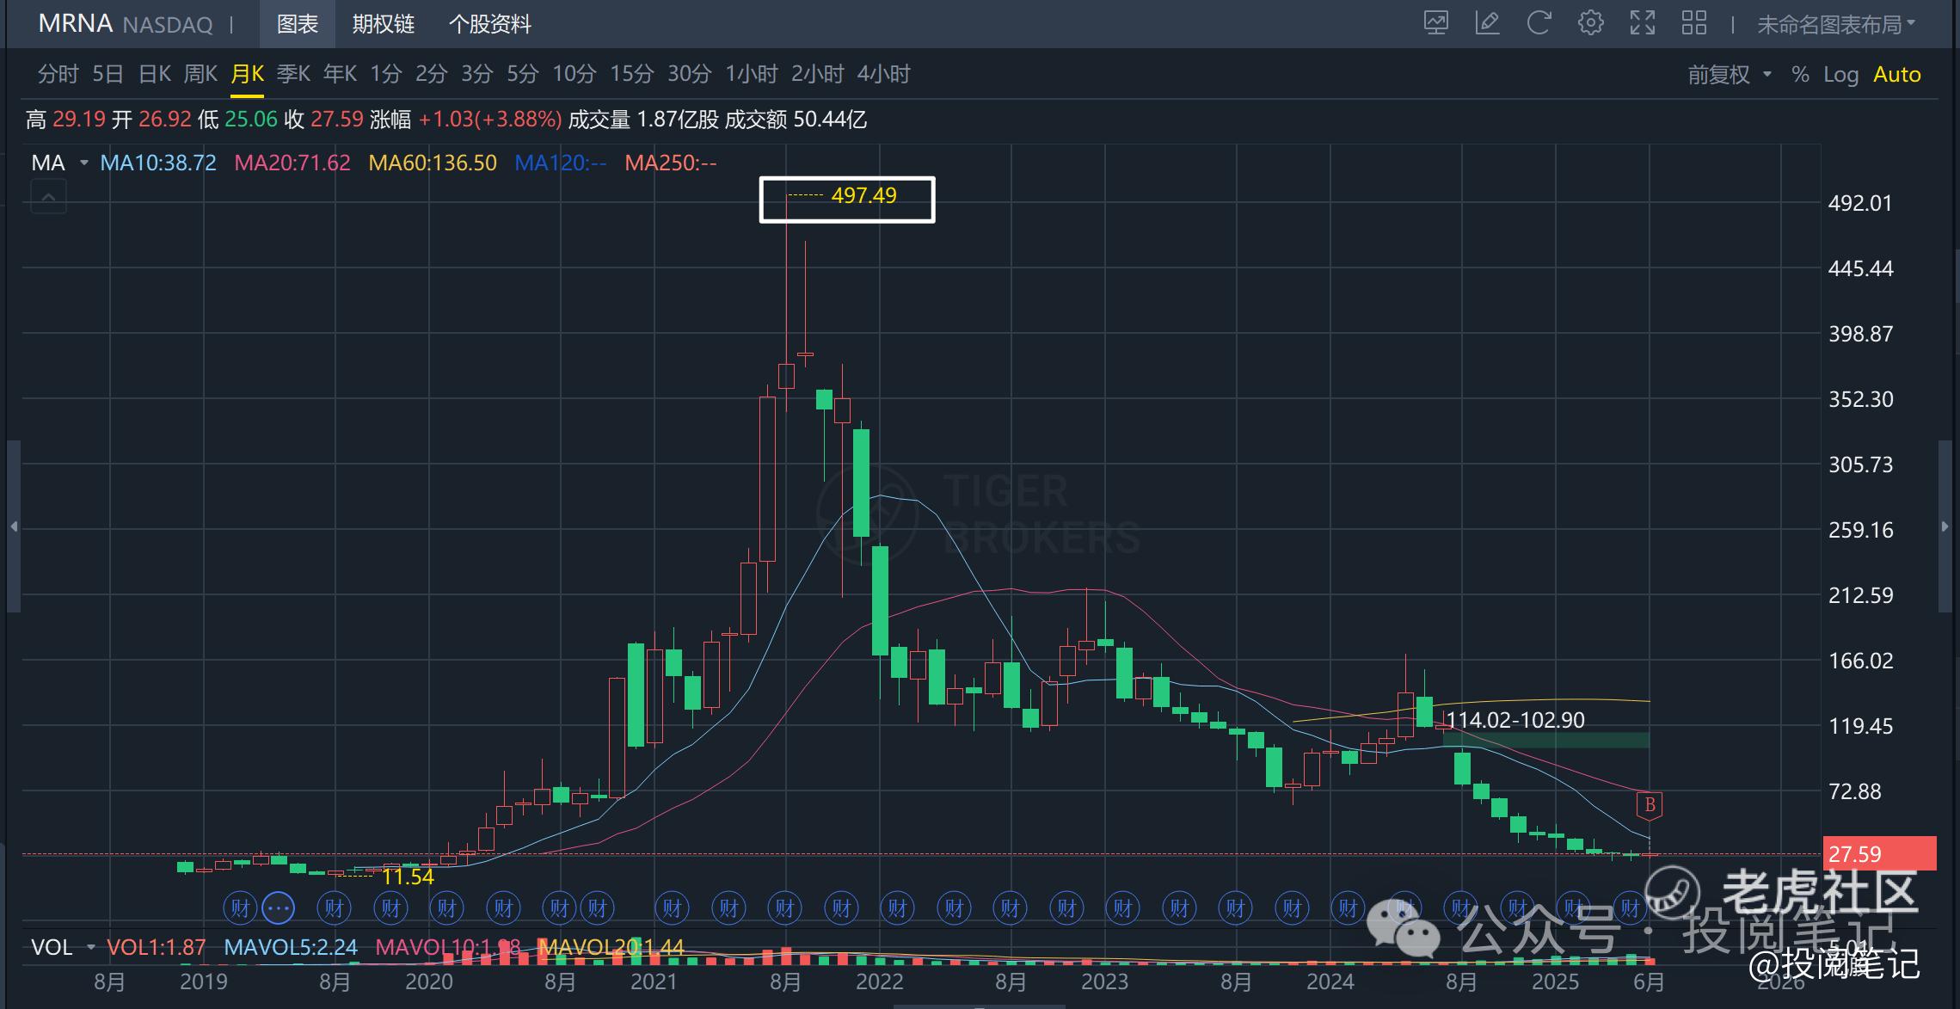Toggle fullscreen chart icon

coord(1643,23)
